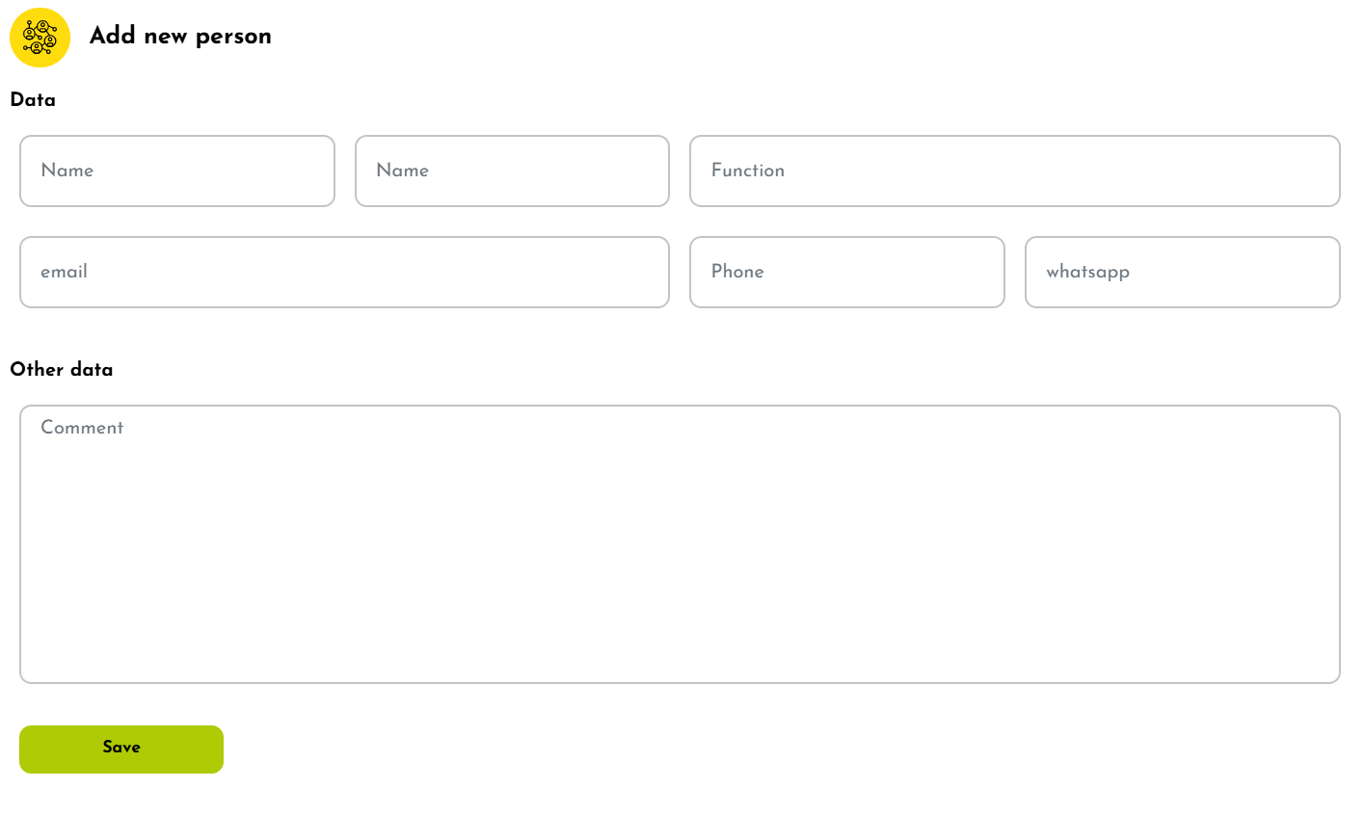Click into the email input box
The height and width of the screenshot is (815, 1364).
pos(344,272)
